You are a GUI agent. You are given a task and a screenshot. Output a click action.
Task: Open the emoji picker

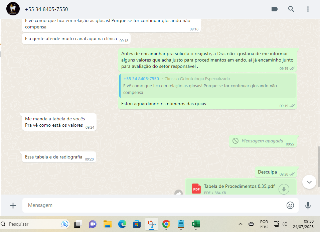coord(290,205)
